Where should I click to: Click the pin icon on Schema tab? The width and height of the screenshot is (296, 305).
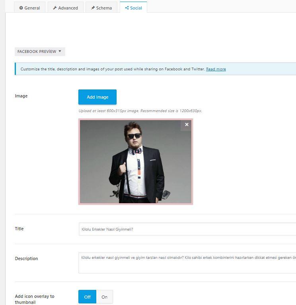point(93,8)
